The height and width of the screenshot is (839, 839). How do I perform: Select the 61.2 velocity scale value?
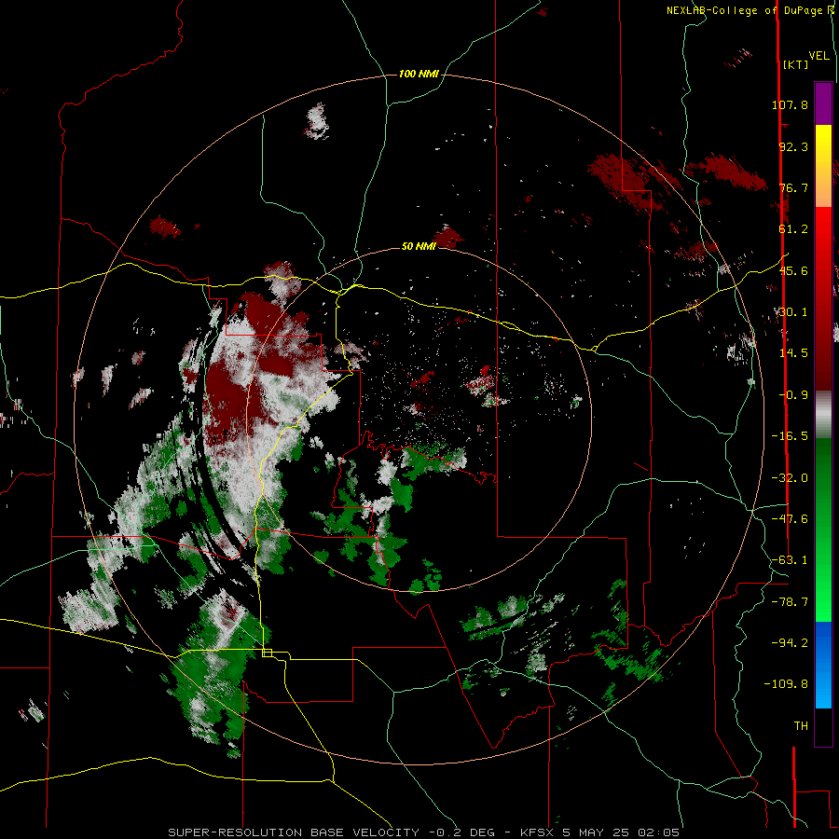(x=793, y=229)
